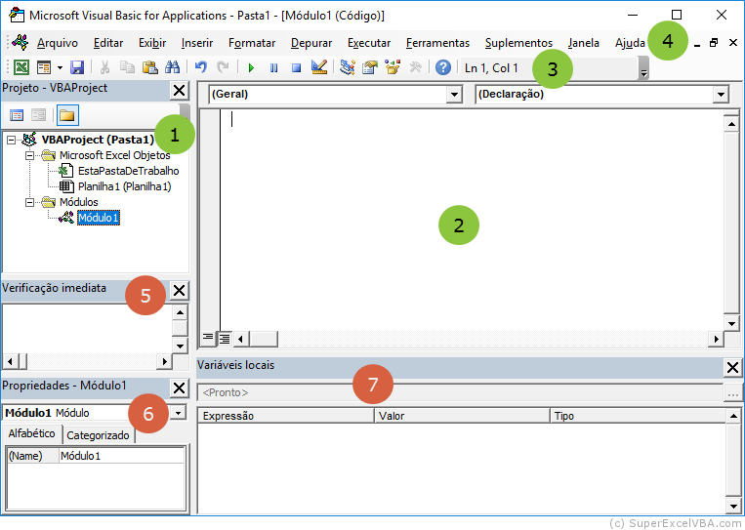
Task: Click the Save icon in toolbar
Action: coord(77,67)
